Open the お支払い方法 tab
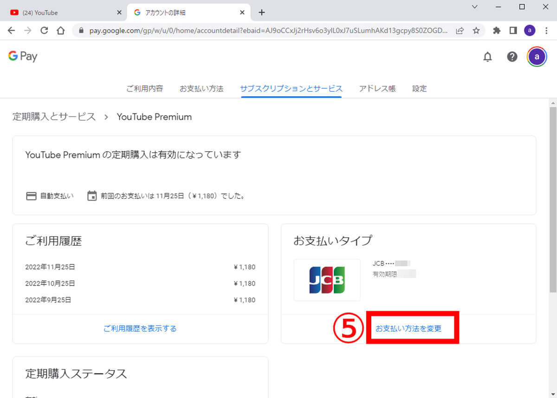The image size is (557, 398). [x=201, y=88]
